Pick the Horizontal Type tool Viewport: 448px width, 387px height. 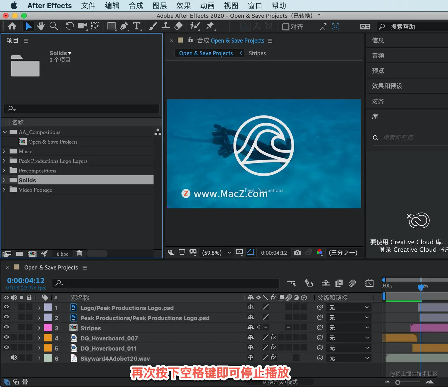point(137,26)
